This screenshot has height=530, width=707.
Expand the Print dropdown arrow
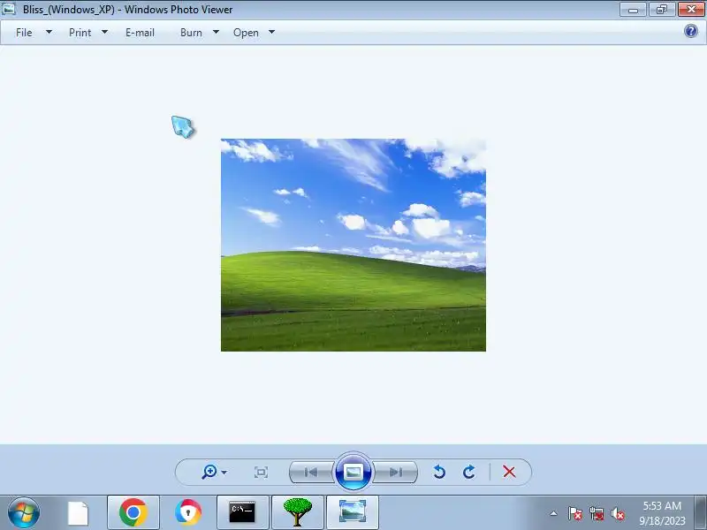tap(104, 32)
